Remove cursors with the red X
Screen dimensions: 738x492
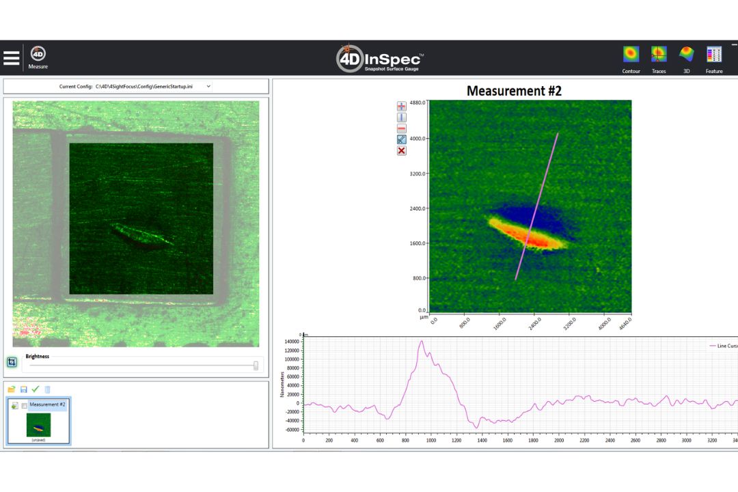pos(402,150)
